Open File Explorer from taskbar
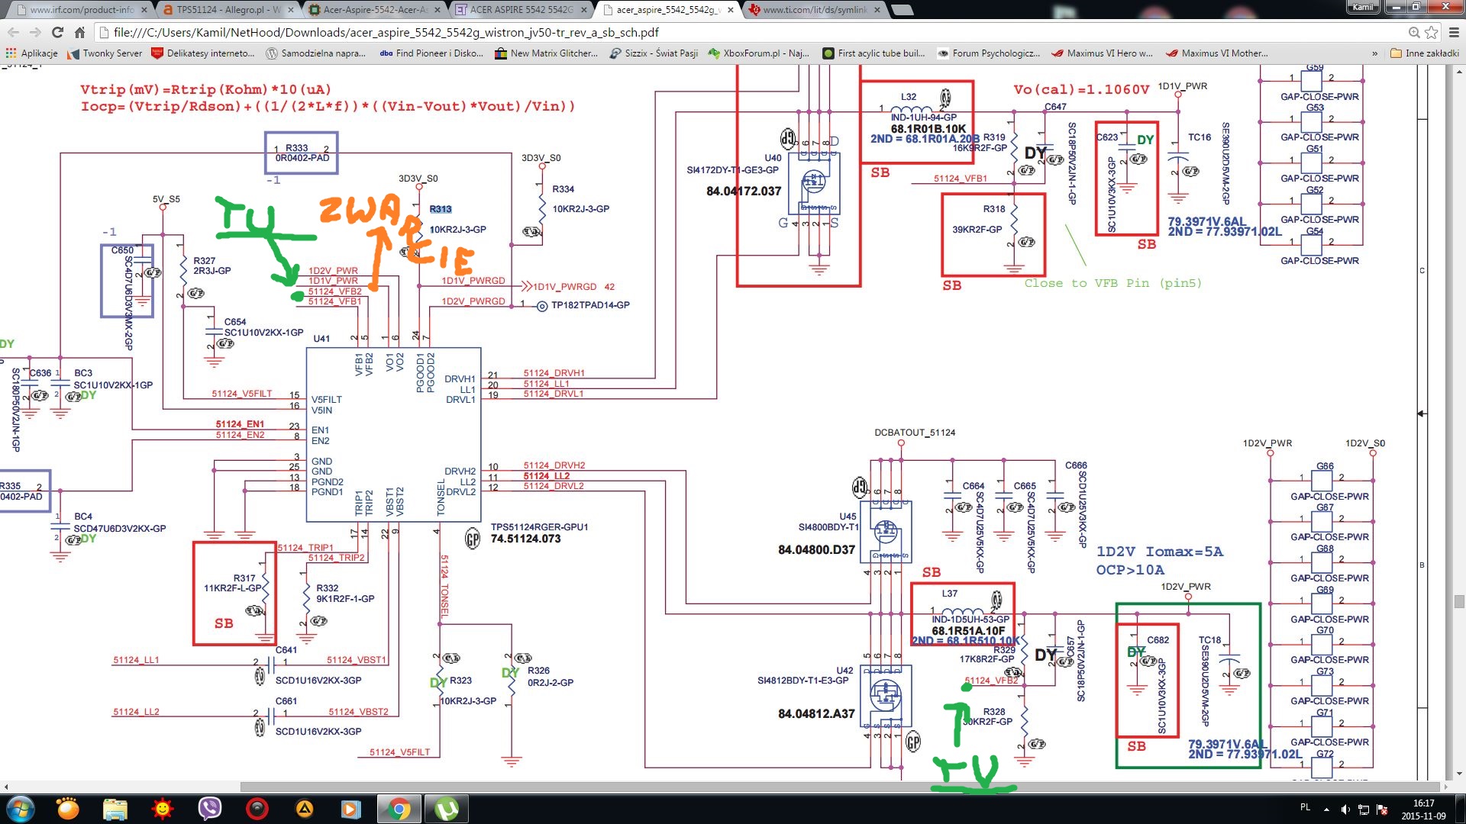 coord(115,809)
